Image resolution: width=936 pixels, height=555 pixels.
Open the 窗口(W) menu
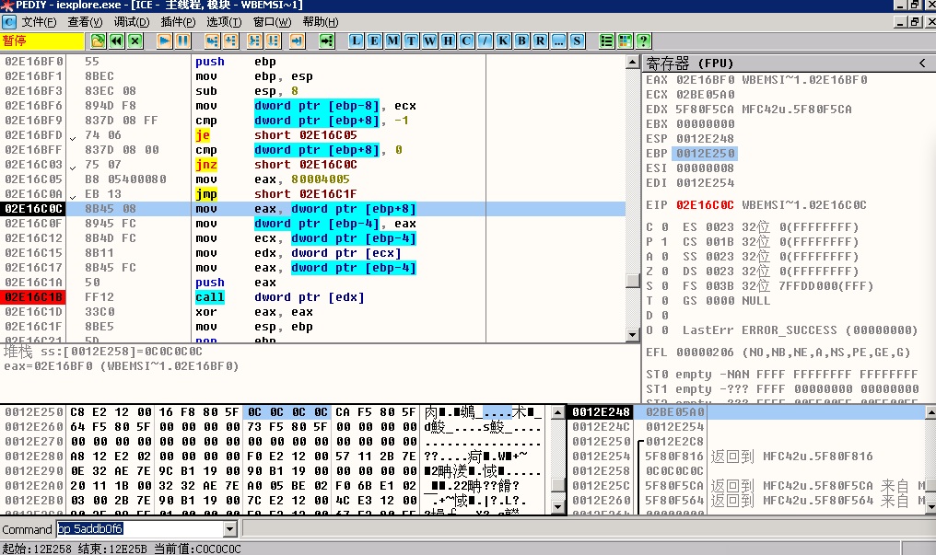(x=272, y=22)
